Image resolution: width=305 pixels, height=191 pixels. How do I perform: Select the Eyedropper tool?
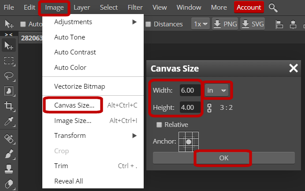click(x=9, y=121)
